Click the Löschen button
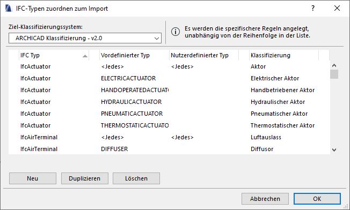350x210 pixels. click(136, 178)
